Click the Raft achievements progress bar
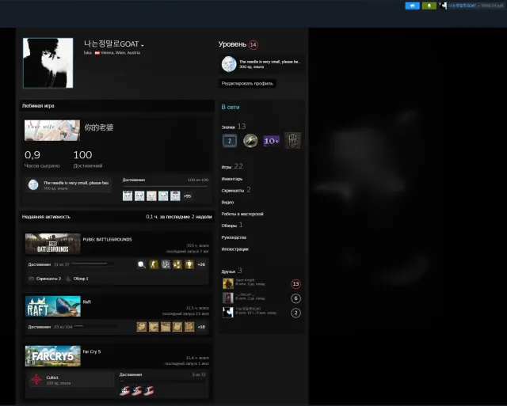This screenshot has width=507, height=406. [95, 327]
